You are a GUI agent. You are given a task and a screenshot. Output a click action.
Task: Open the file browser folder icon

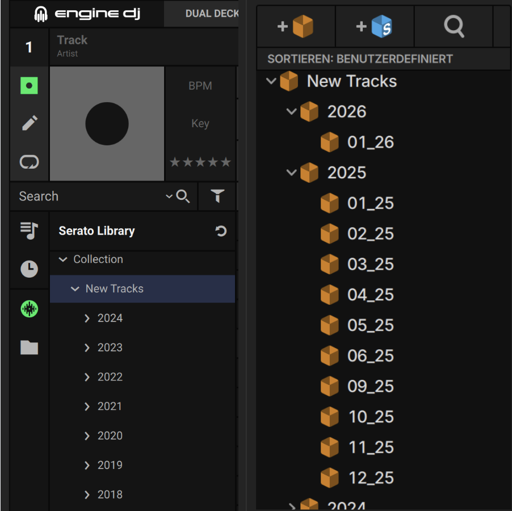coord(30,347)
